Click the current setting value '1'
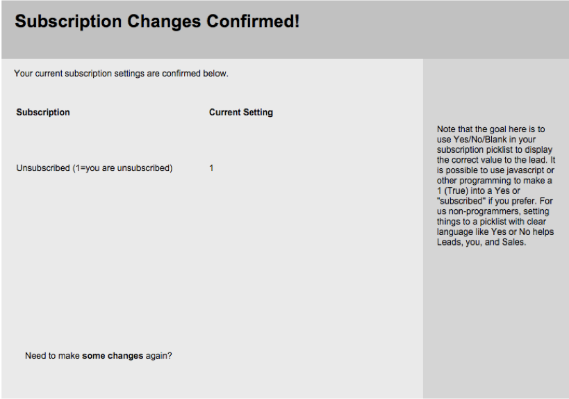Image resolution: width=569 pixels, height=399 pixels. click(x=211, y=168)
